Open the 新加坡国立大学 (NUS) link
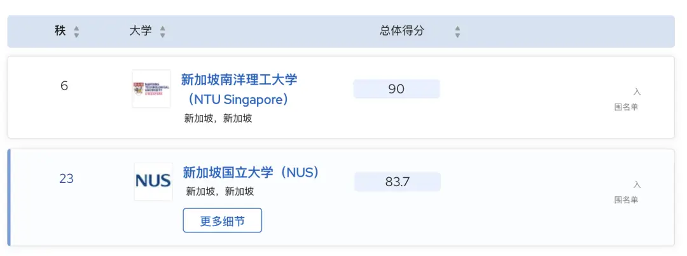The width and height of the screenshot is (687, 256). click(251, 172)
